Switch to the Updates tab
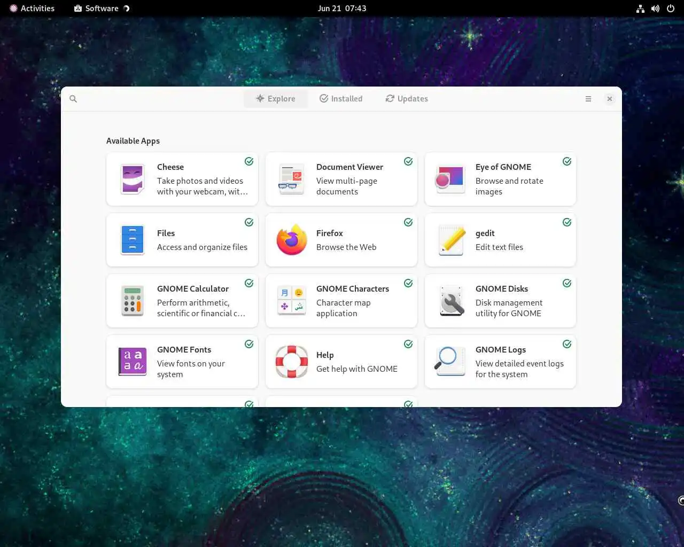The height and width of the screenshot is (547, 684). pyautogui.click(x=407, y=99)
